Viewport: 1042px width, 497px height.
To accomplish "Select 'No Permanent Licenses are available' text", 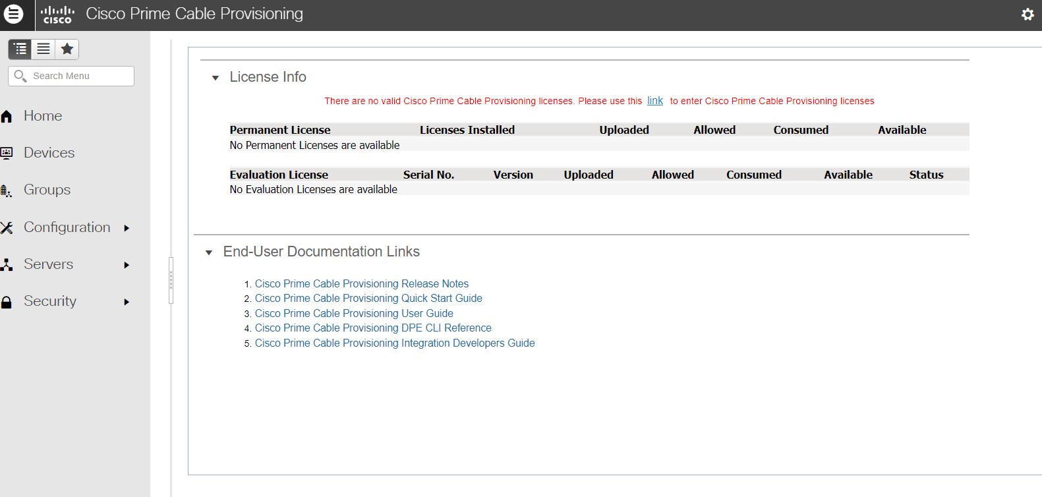I will pyautogui.click(x=314, y=145).
